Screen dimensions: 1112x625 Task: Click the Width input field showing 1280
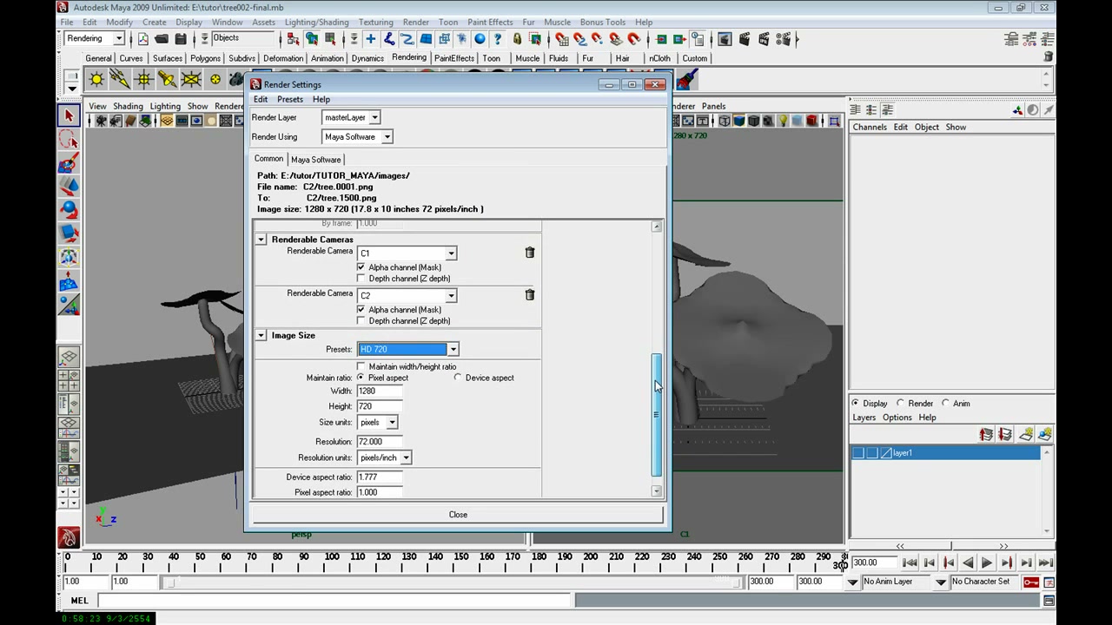tap(380, 391)
